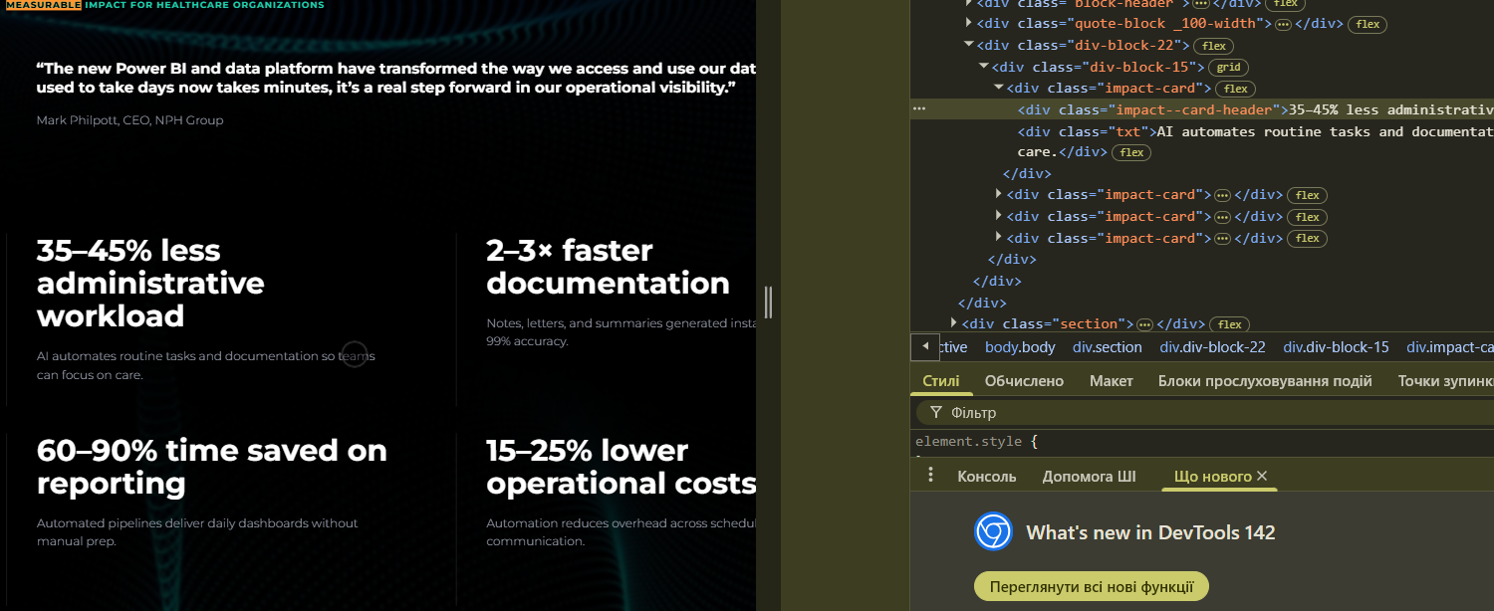Select body.body in the breadcrumb trail
1494x611 pixels.
click(x=1020, y=347)
